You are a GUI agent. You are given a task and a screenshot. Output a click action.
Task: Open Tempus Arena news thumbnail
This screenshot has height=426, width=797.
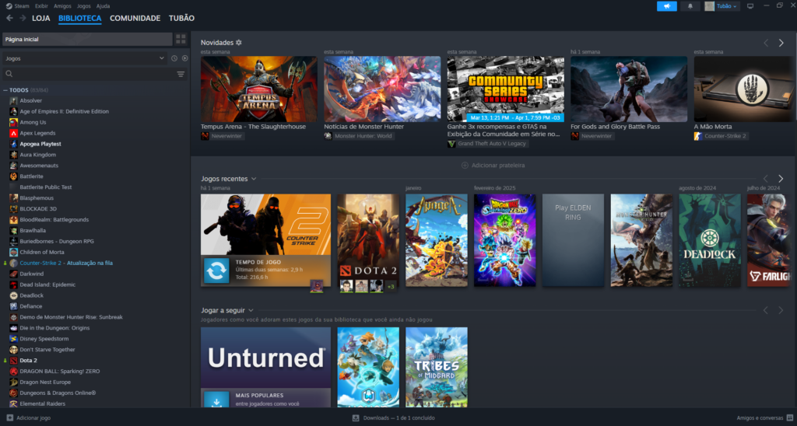(x=258, y=89)
